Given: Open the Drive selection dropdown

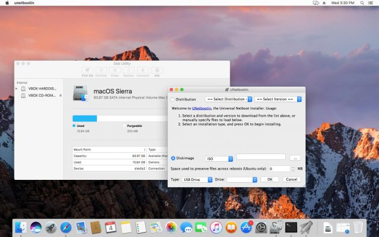Looking at the screenshot, I should point(242,179).
